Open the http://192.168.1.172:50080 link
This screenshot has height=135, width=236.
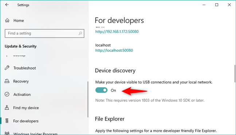coord(117,32)
